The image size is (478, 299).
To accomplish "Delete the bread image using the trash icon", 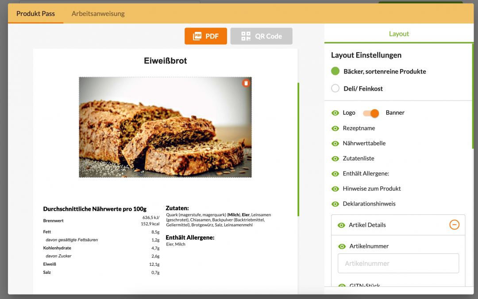I will [246, 83].
